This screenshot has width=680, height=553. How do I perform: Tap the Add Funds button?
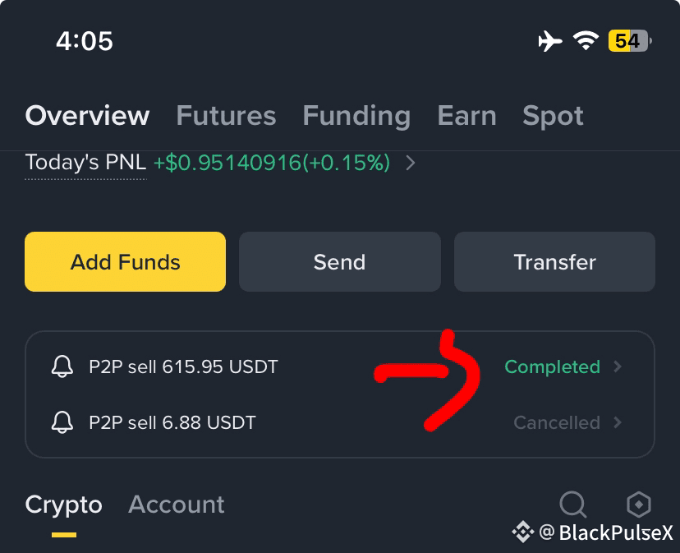tap(126, 262)
